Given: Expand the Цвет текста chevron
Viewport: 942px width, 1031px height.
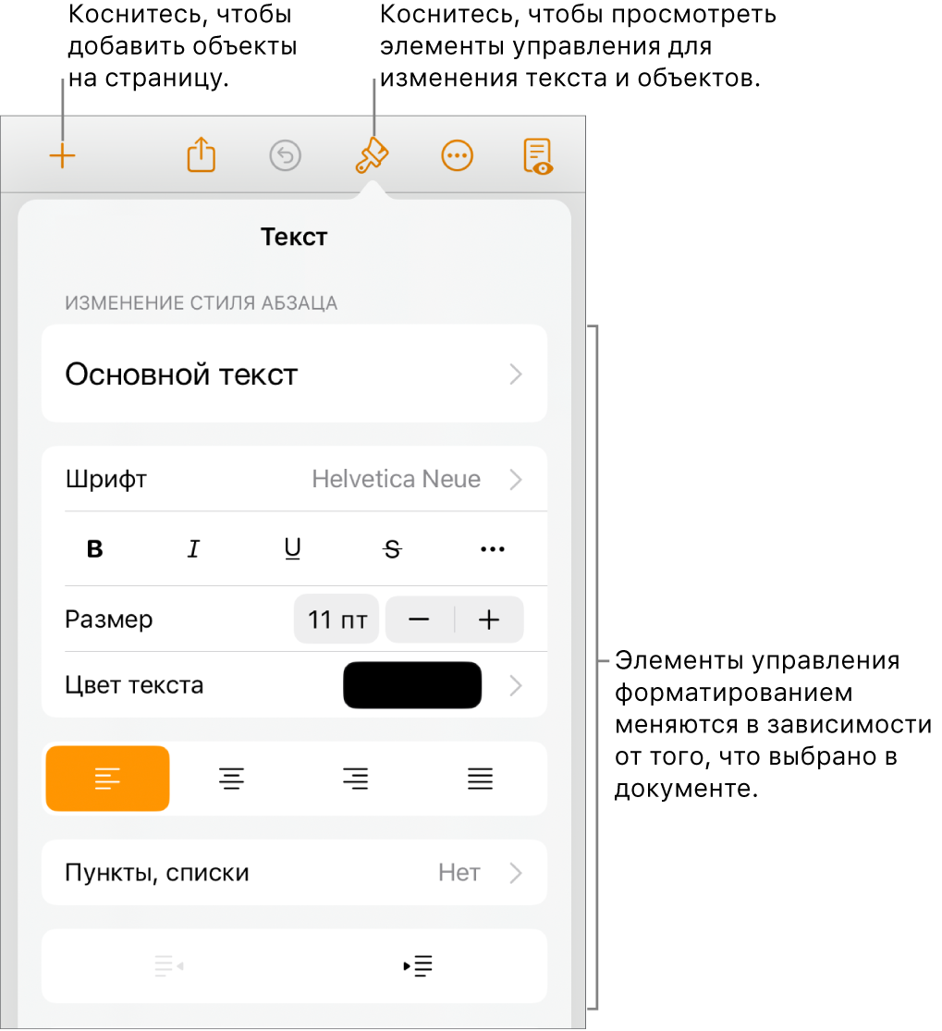Looking at the screenshot, I should point(516,685).
